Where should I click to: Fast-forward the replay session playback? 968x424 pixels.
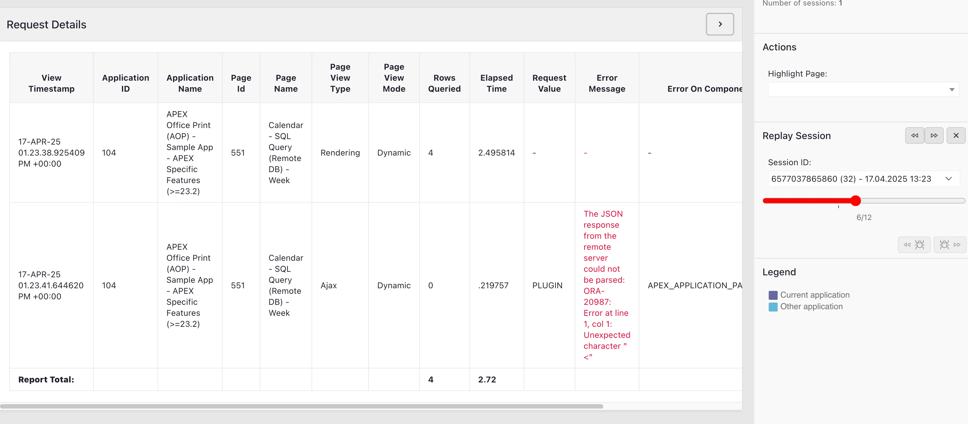click(x=935, y=135)
